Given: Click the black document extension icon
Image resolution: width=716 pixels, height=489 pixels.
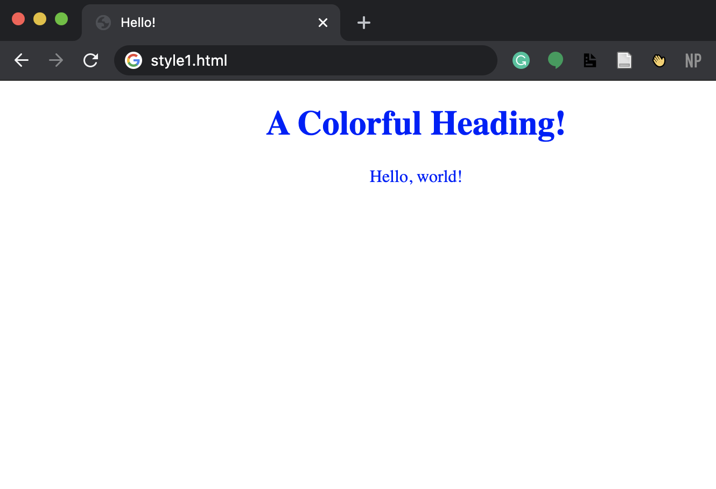Looking at the screenshot, I should pos(590,60).
